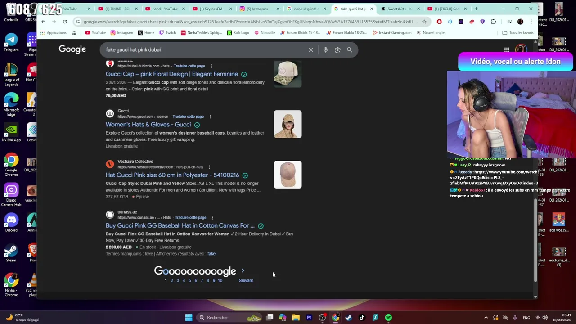Image resolution: width=576 pixels, height=324 pixels.
Task: Open the Google apps grid
Action: tap(507, 49)
